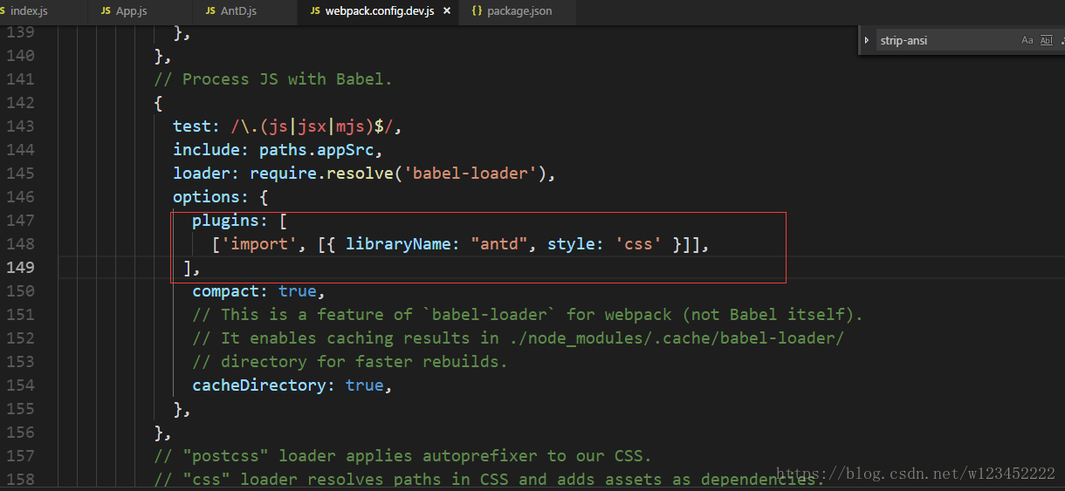Click the 'libraryName:' key
The width and height of the screenshot is (1065, 491).
tap(403, 244)
